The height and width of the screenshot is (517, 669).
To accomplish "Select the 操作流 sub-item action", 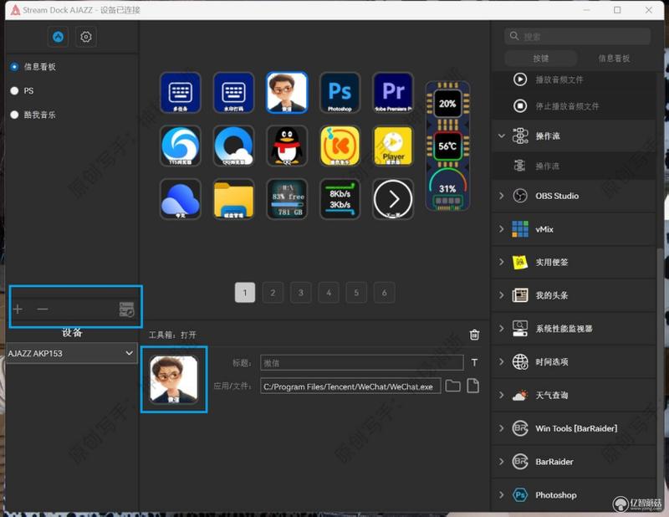I will click(574, 166).
